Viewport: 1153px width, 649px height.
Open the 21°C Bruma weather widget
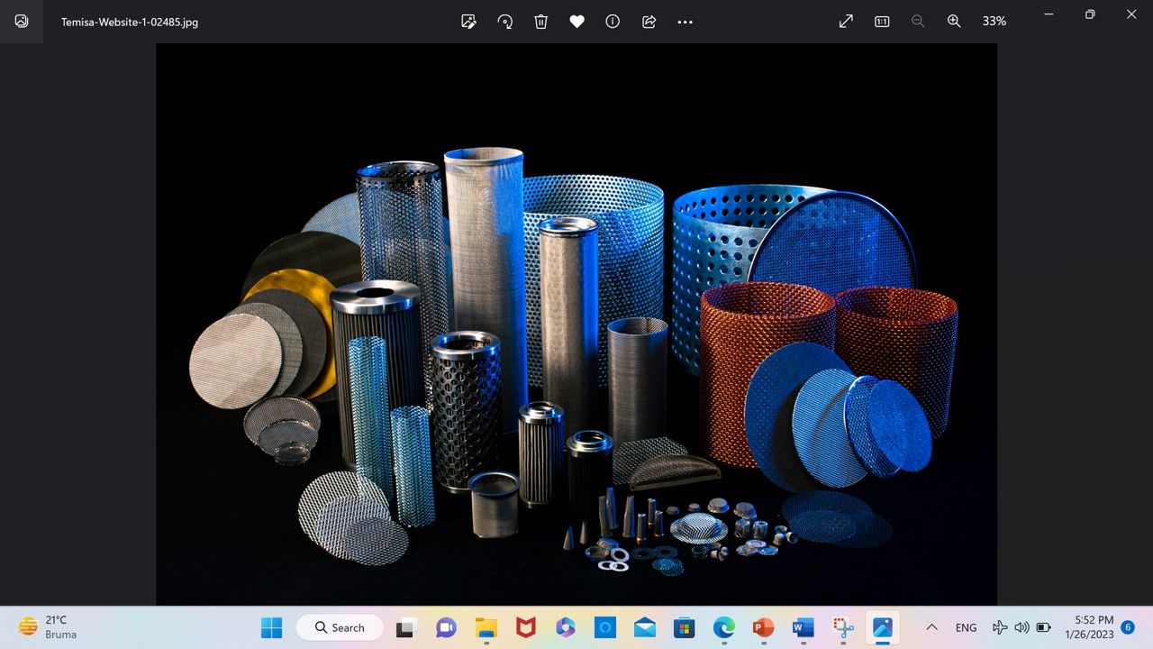pos(48,627)
